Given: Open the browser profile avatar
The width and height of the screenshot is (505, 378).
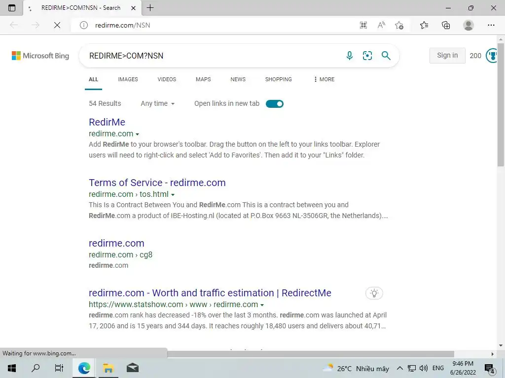Looking at the screenshot, I should (469, 25).
